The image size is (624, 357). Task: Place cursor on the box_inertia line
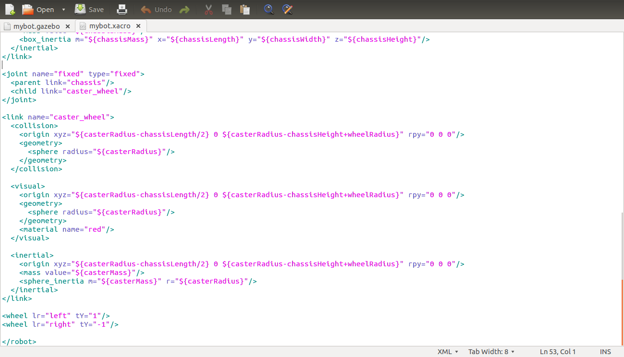[224, 39]
